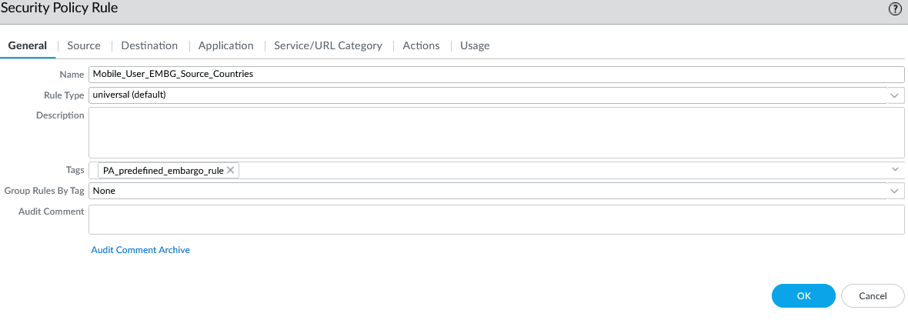
Task: Open the Source tab
Action: point(84,45)
